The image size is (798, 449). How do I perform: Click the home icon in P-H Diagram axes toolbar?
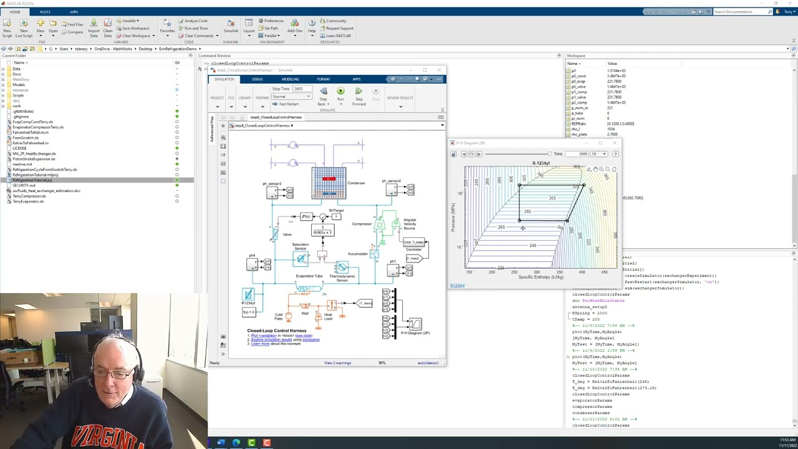[614, 169]
